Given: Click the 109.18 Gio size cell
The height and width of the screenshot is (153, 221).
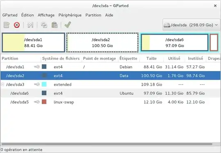Looking at the screenshot, I should (x=151, y=84).
